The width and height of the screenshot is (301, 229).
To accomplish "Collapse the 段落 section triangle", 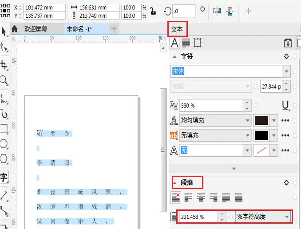I will pyautogui.click(x=174, y=183).
